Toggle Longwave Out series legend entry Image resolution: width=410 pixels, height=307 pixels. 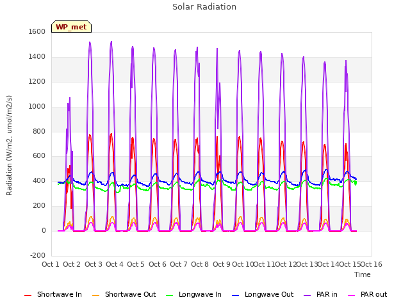[263, 294]
